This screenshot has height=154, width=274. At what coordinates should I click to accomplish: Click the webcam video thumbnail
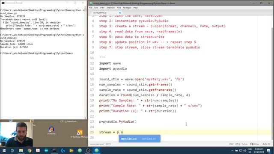click(x=16, y=134)
